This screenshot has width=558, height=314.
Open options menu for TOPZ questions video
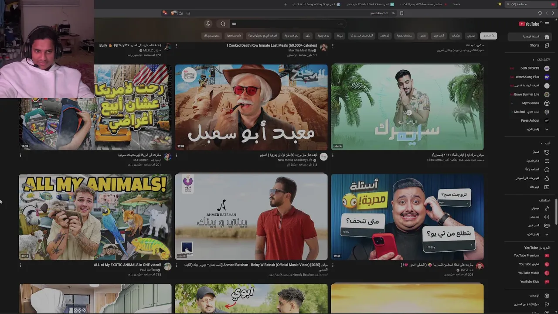coord(333,265)
